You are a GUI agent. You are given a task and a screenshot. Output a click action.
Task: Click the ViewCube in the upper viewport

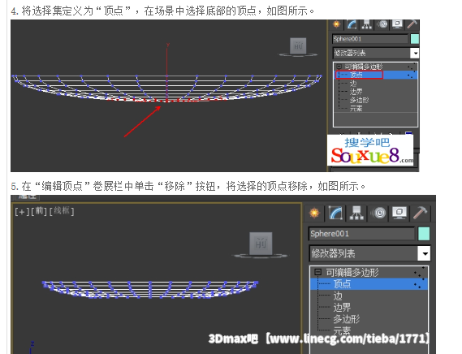[x=298, y=46]
